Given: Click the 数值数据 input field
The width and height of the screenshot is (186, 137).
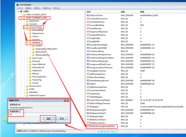Looking at the screenshot, I should (39, 114).
